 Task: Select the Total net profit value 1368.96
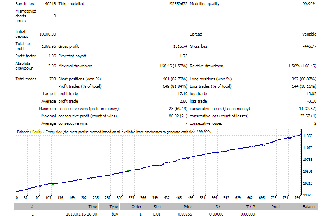[49, 46]
